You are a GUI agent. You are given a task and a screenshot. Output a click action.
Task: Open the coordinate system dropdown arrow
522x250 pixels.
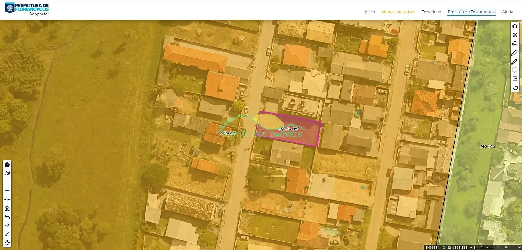point(471,248)
